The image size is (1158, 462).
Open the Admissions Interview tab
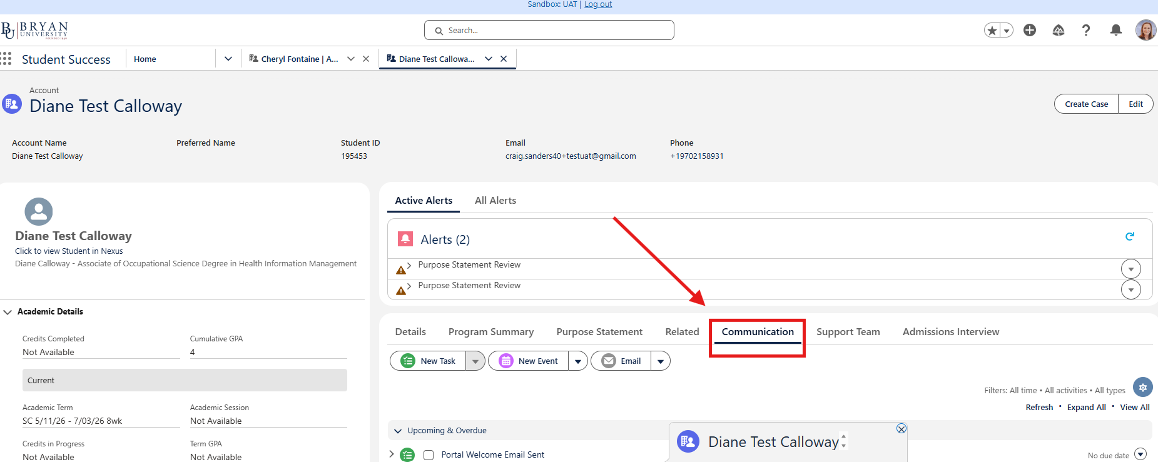(x=950, y=332)
